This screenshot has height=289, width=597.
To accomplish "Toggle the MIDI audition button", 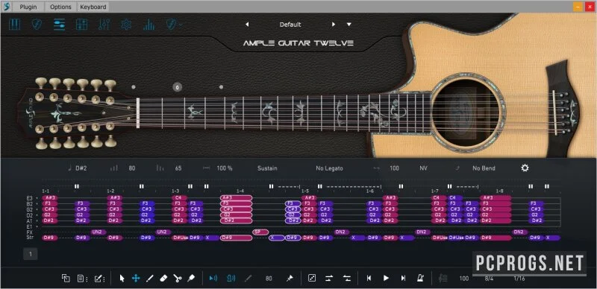I will tap(231, 279).
